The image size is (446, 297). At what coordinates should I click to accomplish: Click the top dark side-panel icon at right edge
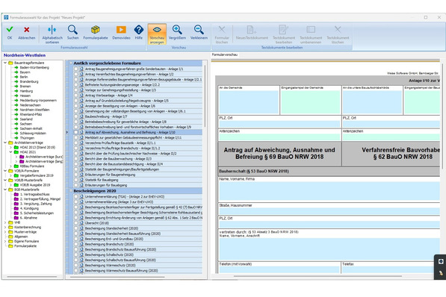pos(441,261)
